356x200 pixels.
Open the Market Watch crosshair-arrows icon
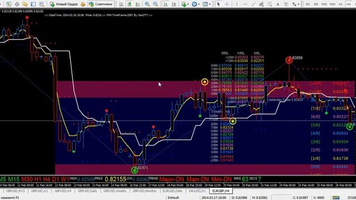17,4
